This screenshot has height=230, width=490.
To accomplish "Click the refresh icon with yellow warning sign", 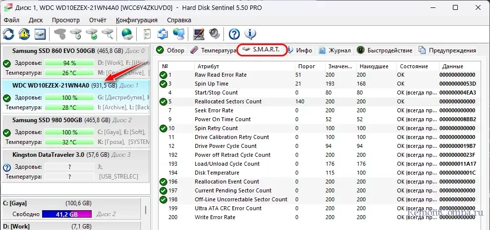I will [x=24, y=34].
